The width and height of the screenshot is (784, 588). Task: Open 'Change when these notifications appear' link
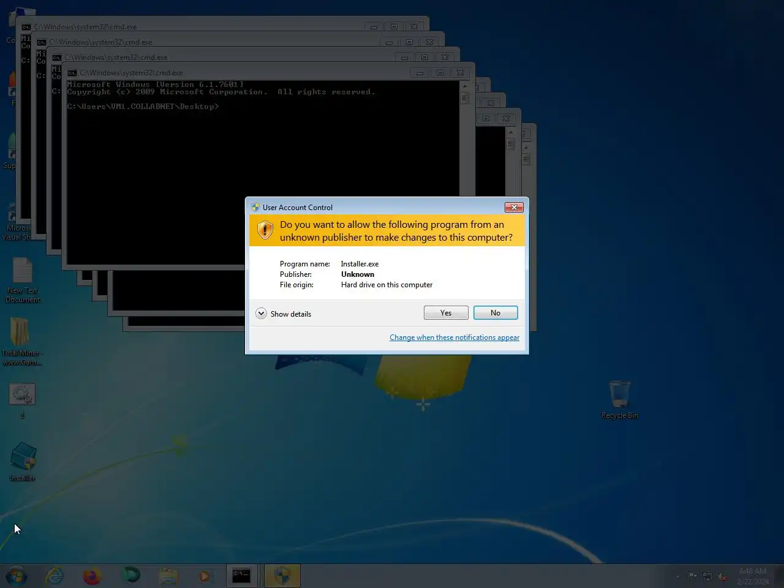(454, 337)
